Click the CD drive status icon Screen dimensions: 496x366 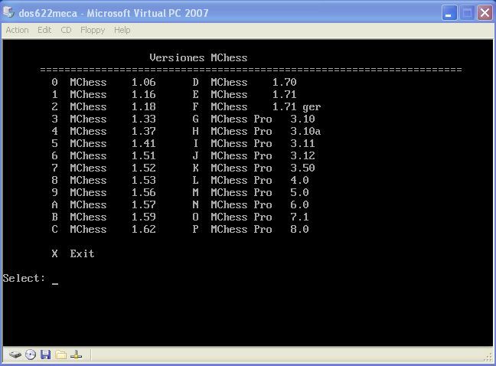(x=31, y=355)
